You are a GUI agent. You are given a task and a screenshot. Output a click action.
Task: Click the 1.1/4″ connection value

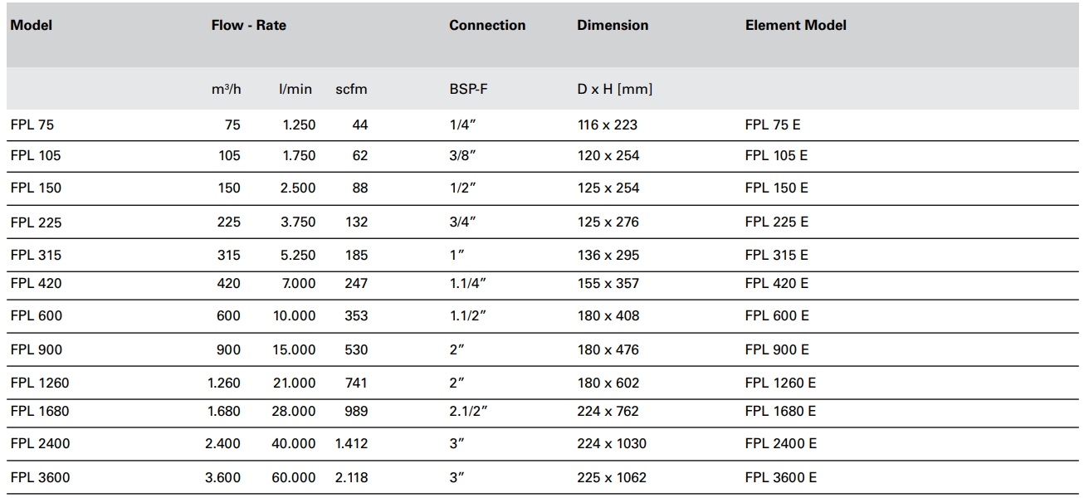point(467,284)
